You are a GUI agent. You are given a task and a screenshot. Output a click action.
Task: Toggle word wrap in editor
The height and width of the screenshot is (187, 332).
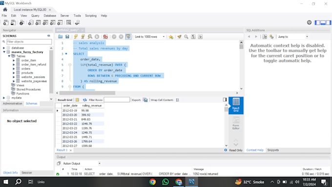200,37
